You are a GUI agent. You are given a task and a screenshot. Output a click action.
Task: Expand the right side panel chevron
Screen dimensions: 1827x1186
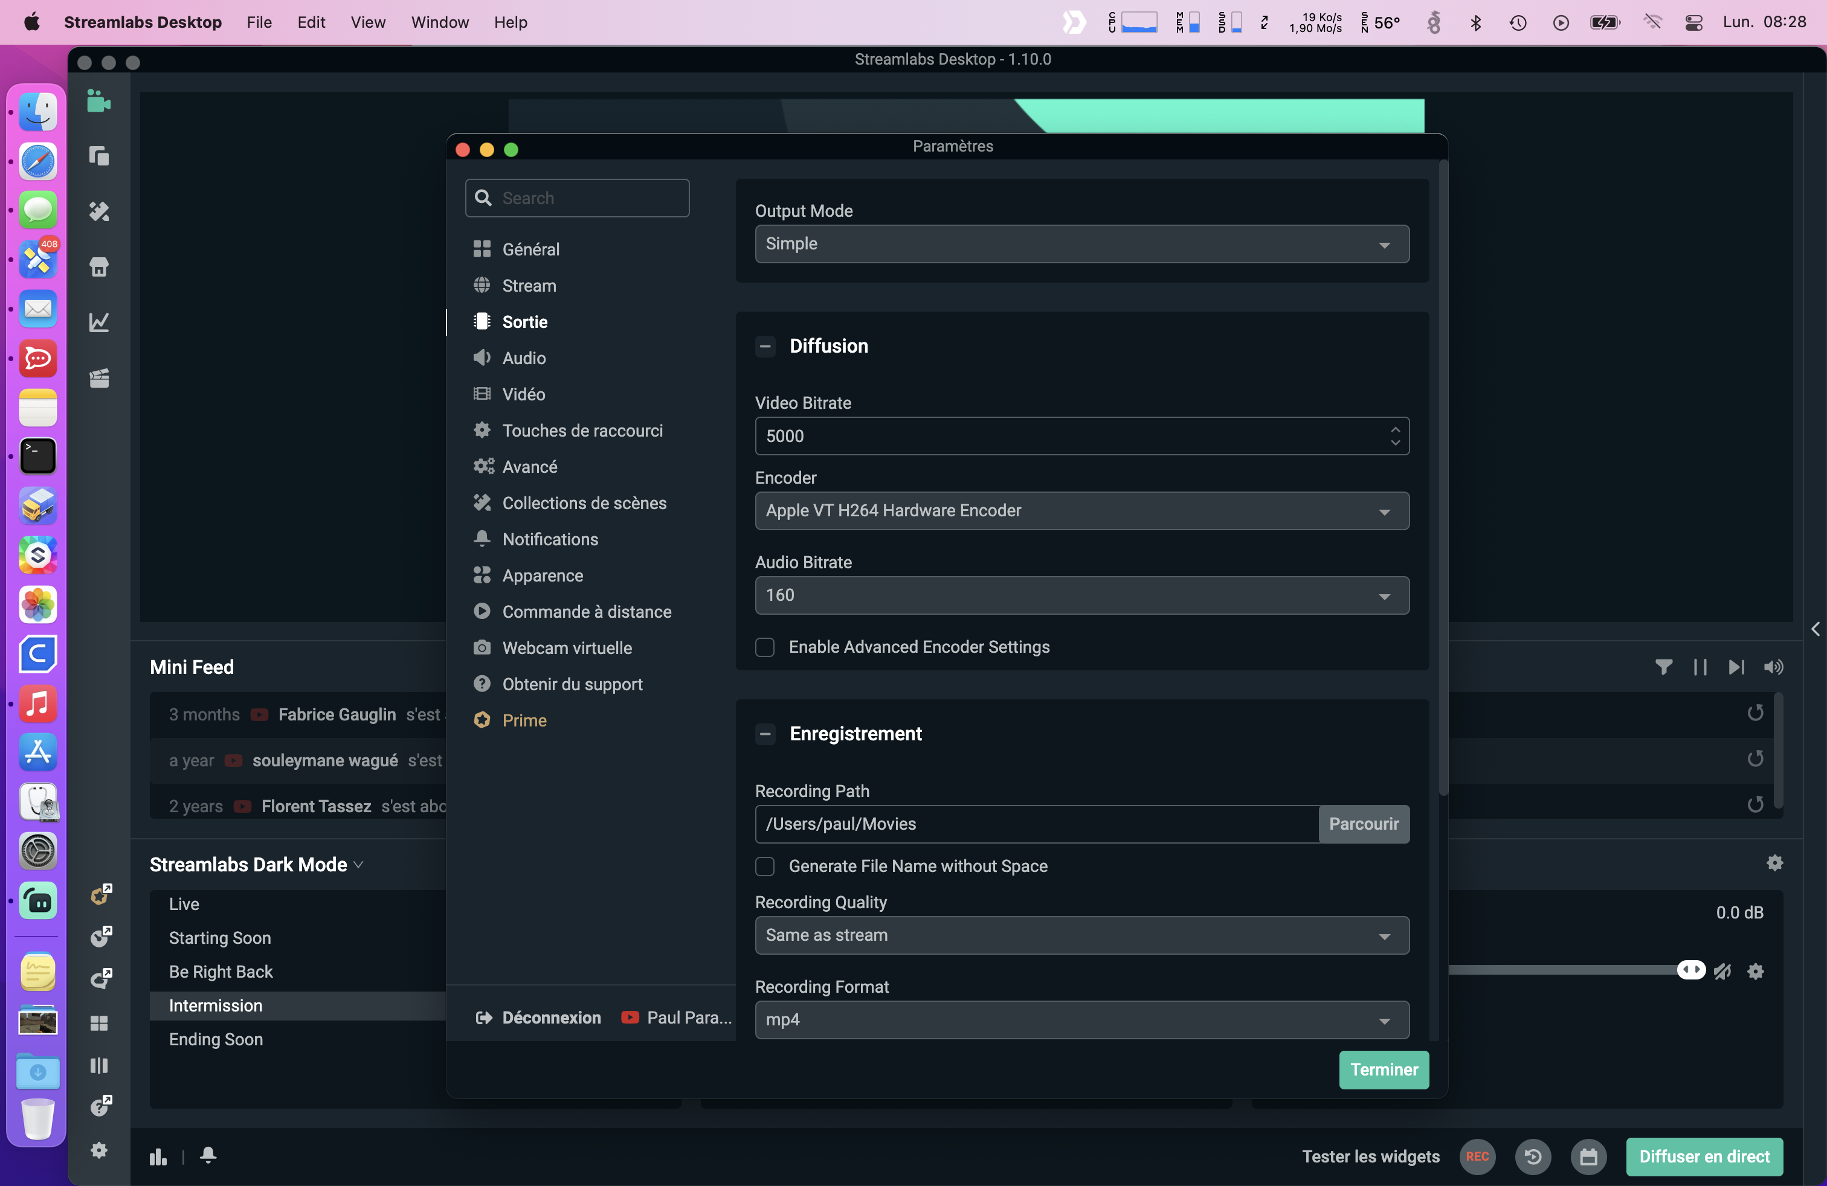tap(1815, 629)
